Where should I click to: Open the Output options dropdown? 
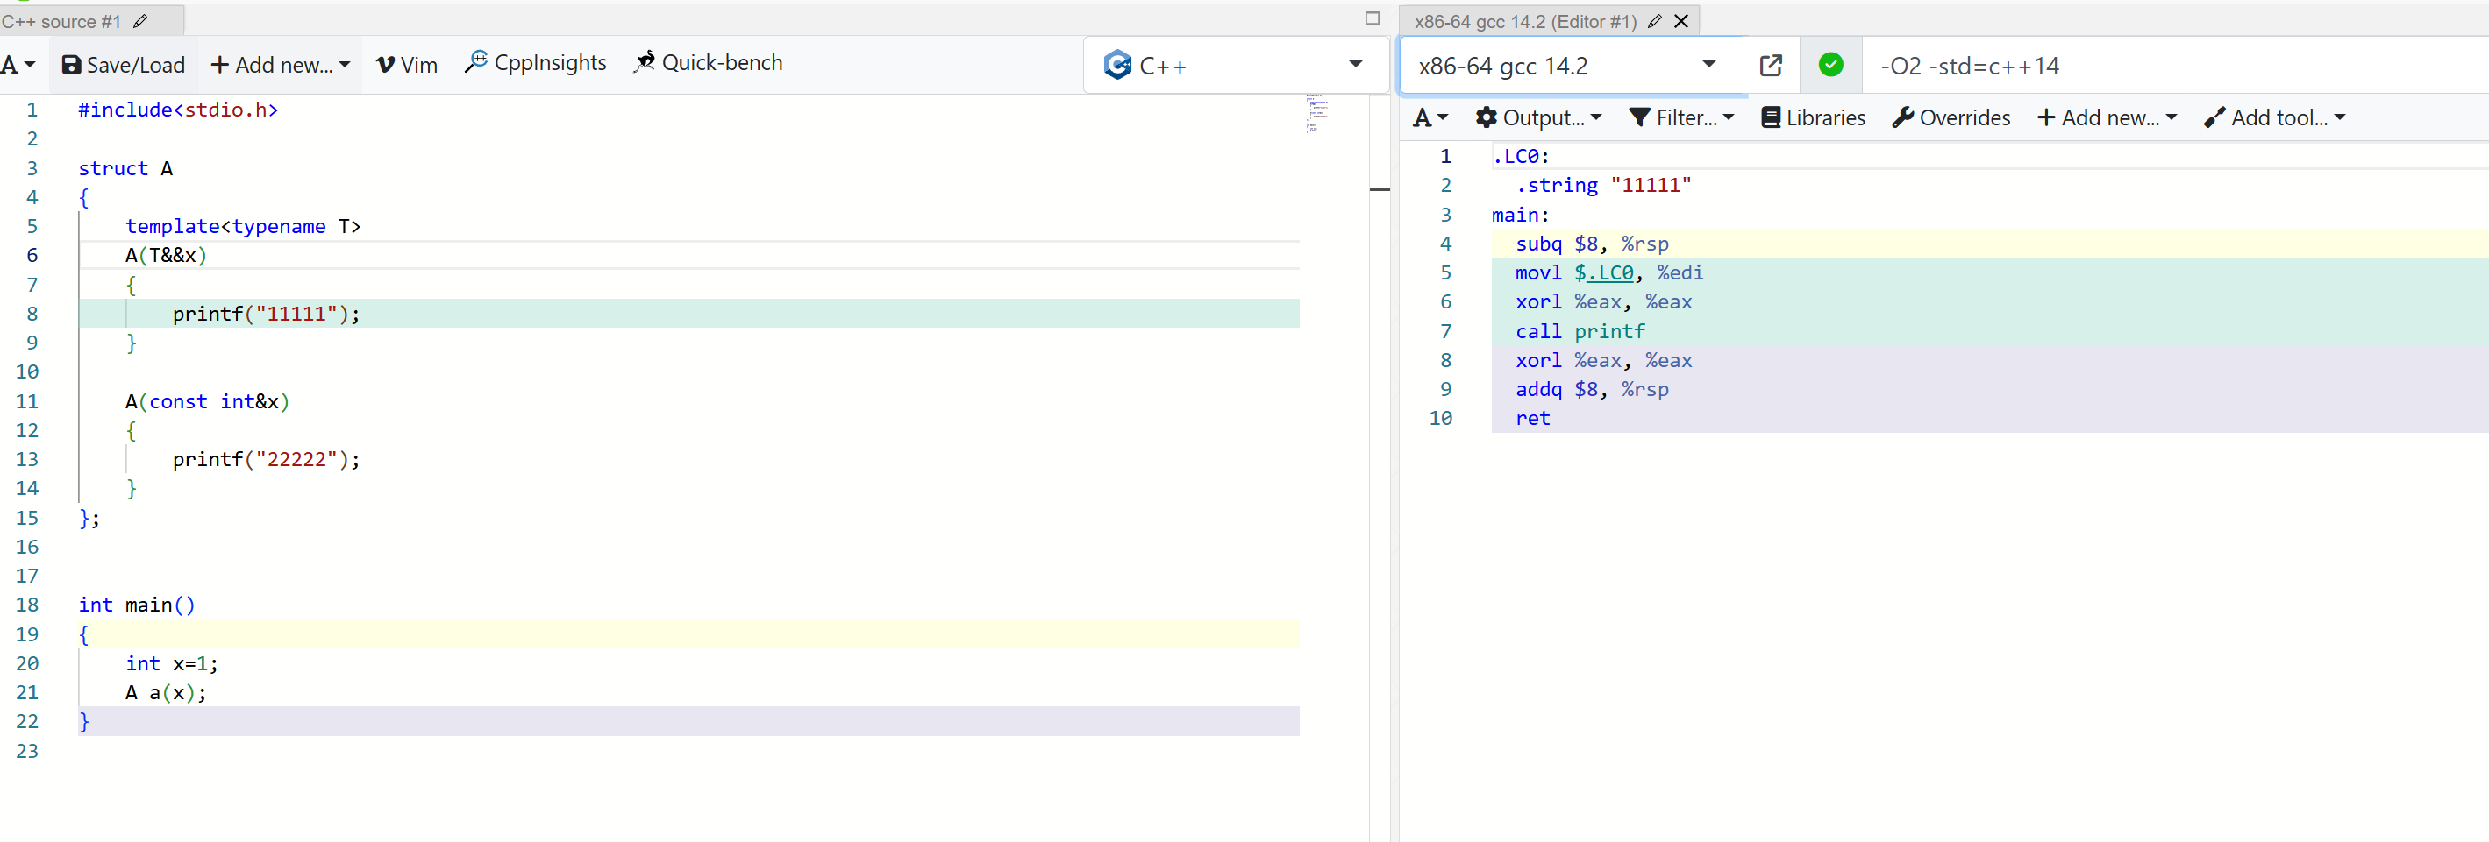tap(1538, 117)
